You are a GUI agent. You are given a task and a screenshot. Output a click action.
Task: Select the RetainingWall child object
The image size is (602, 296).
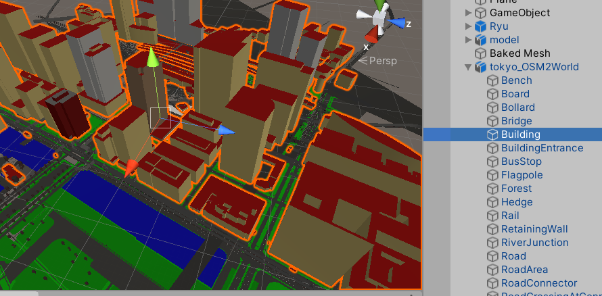click(534, 229)
